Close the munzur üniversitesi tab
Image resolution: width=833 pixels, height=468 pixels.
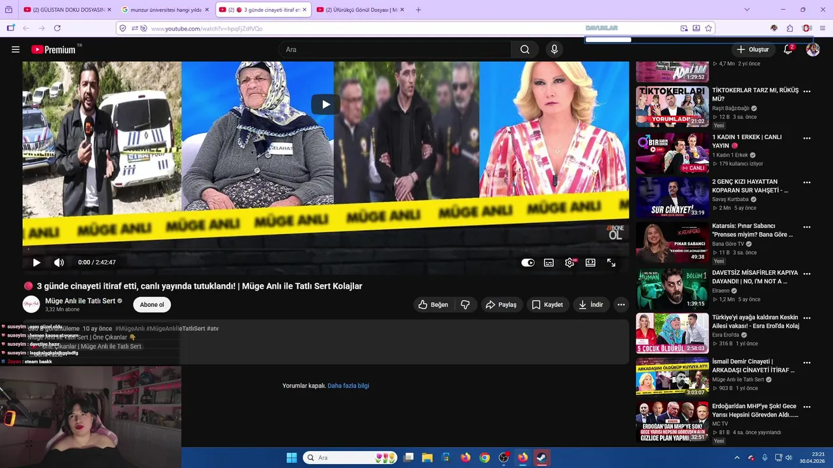206,10
